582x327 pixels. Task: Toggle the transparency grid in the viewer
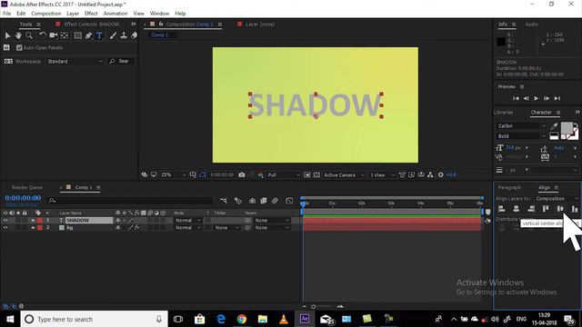point(316,174)
